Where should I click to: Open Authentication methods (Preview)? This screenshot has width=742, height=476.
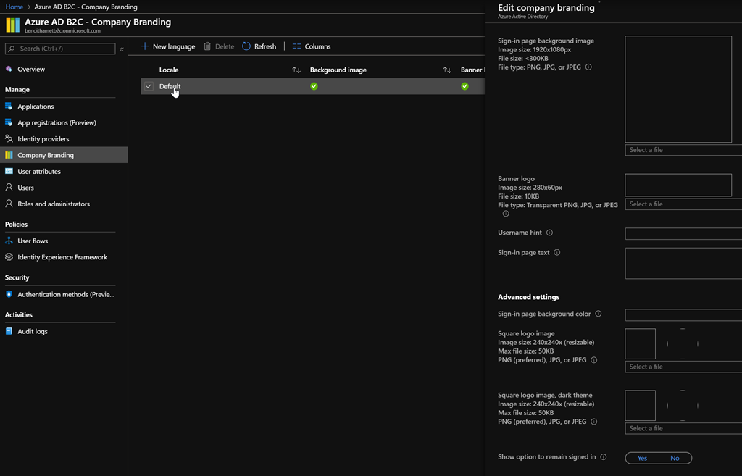(66, 294)
